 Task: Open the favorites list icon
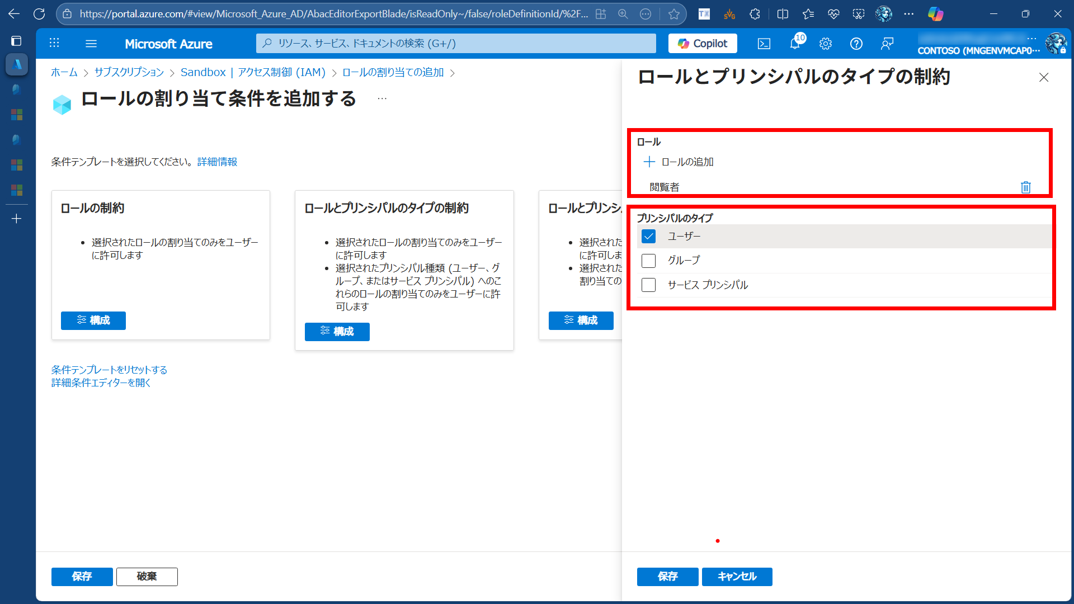[x=808, y=14]
